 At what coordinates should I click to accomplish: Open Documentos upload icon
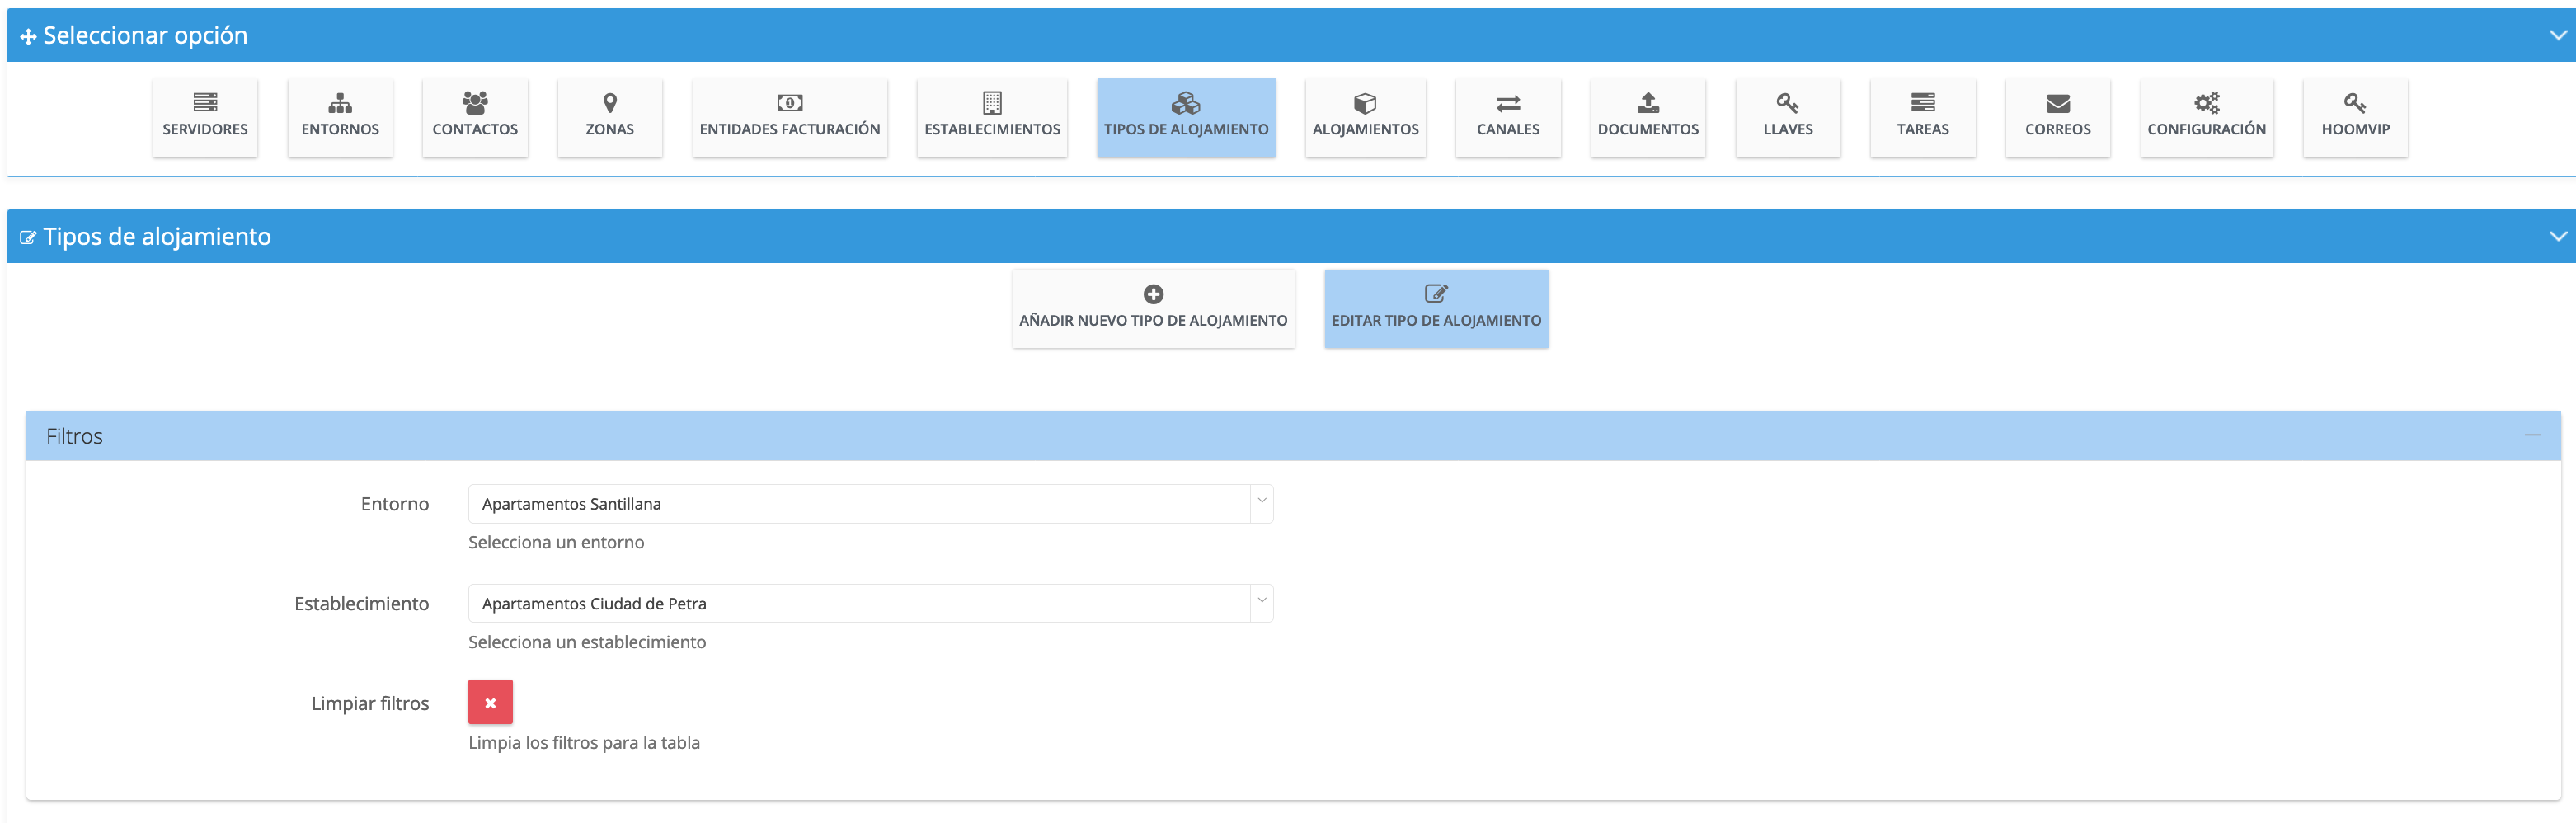coord(1648,103)
